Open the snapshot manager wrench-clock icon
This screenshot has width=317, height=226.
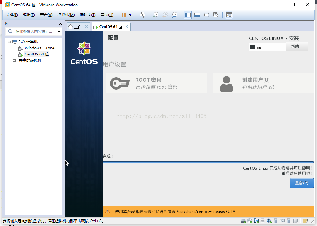tap(174, 15)
